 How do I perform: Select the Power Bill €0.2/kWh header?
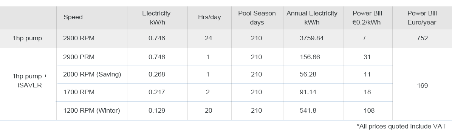(x=367, y=18)
